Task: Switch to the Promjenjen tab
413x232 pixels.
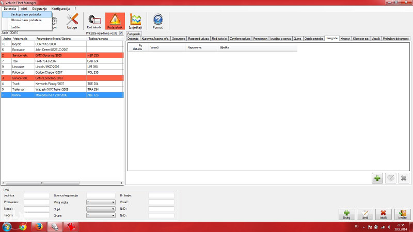Action: coord(260,39)
